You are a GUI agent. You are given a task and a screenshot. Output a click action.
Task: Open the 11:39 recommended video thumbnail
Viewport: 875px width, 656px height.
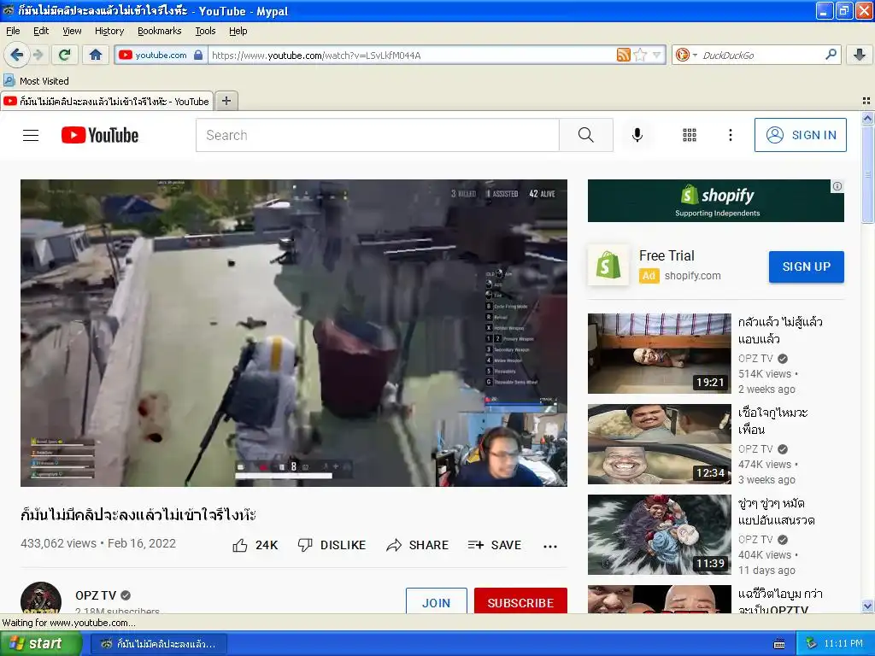point(659,535)
